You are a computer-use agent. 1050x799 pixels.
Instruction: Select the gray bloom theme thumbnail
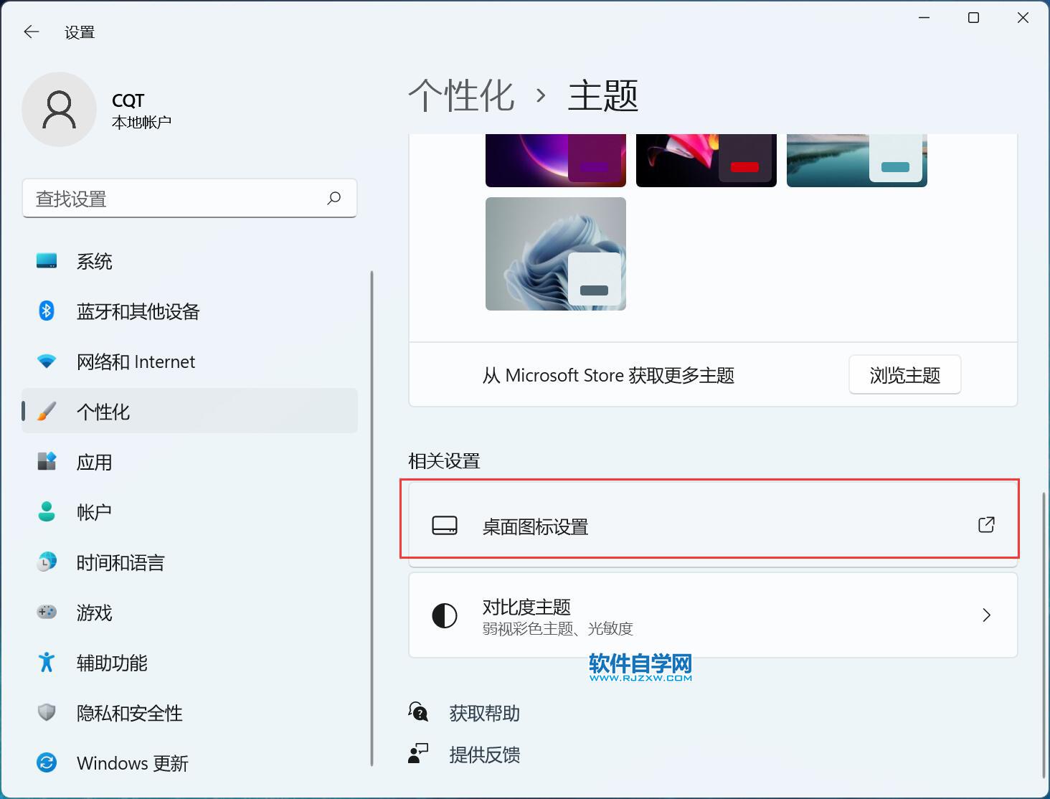point(556,254)
